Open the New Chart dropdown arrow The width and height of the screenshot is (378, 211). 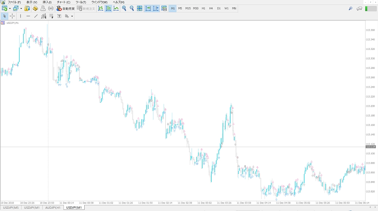click(x=10, y=8)
